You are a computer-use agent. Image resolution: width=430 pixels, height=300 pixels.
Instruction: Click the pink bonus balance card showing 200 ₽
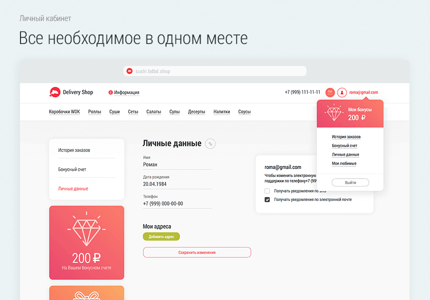(86, 242)
